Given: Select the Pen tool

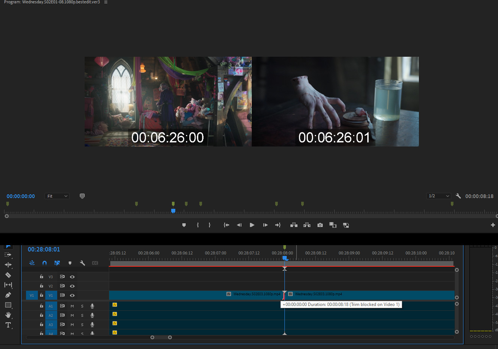Looking at the screenshot, I should coord(8,295).
